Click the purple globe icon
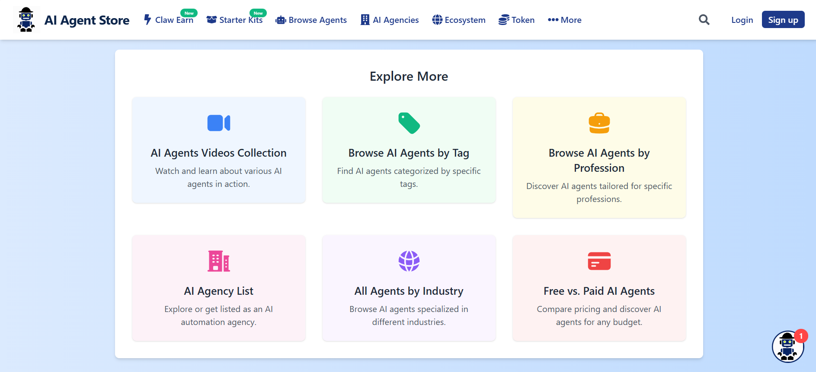This screenshot has height=372, width=816. tap(409, 261)
